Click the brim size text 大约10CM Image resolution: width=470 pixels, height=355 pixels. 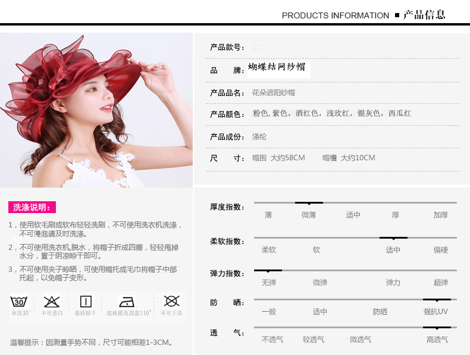(358, 158)
